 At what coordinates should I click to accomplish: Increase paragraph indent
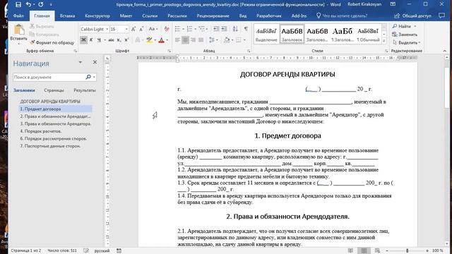tap(224, 29)
